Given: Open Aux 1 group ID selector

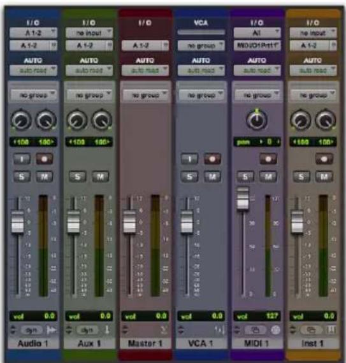Looking at the screenshot, I should [x=89, y=95].
